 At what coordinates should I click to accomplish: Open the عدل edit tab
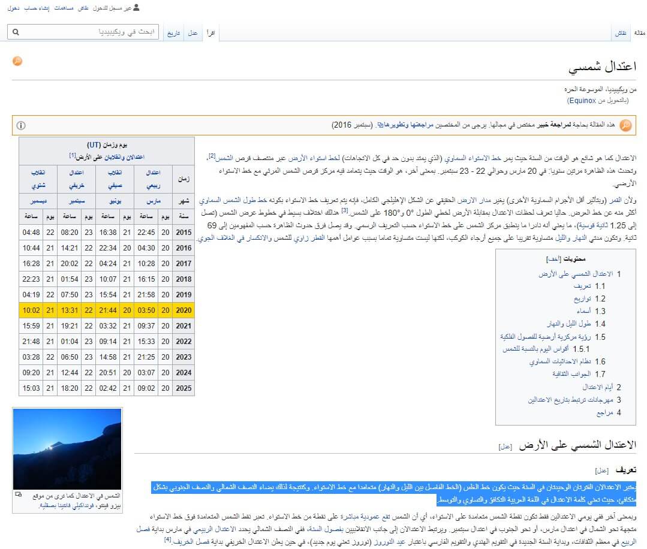click(x=192, y=34)
